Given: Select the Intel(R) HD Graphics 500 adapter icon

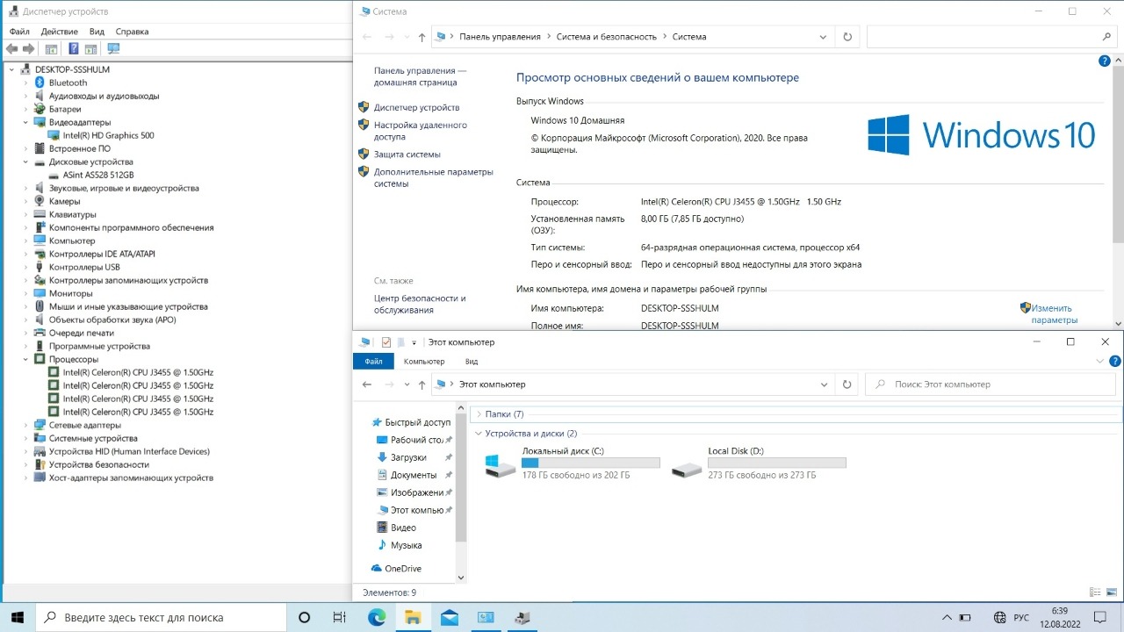Looking at the screenshot, I should pyautogui.click(x=54, y=135).
